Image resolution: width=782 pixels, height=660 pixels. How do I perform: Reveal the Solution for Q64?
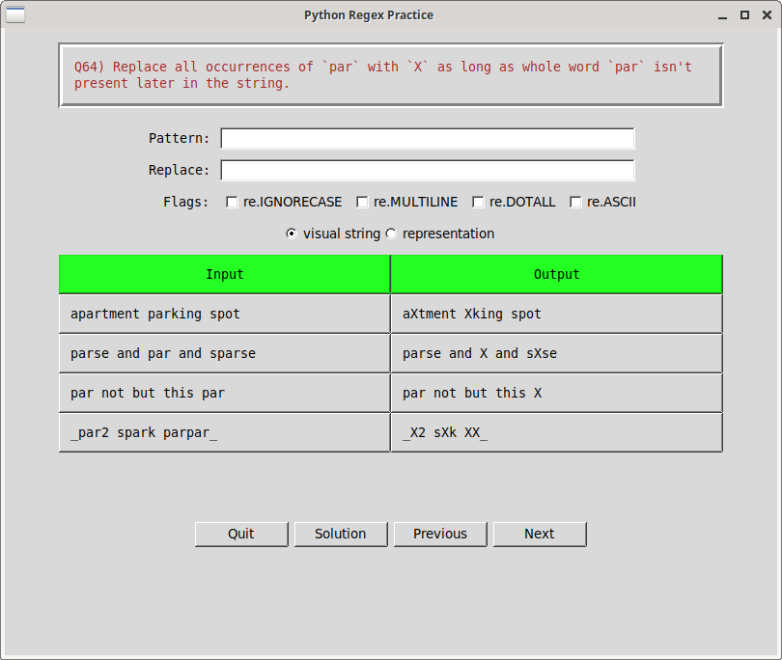point(340,534)
